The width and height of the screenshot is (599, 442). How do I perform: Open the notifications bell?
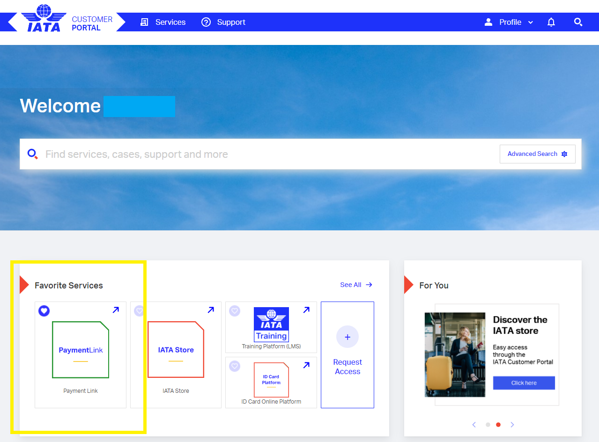[551, 22]
